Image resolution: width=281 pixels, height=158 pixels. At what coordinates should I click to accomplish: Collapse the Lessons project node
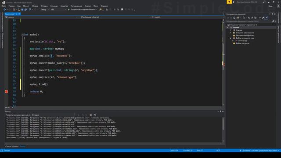(228, 28)
